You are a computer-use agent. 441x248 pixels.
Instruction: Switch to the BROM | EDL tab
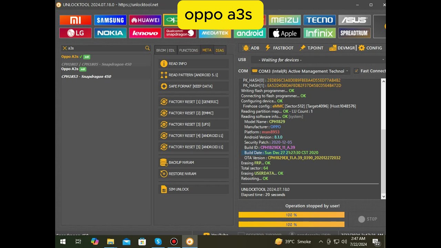165,50
